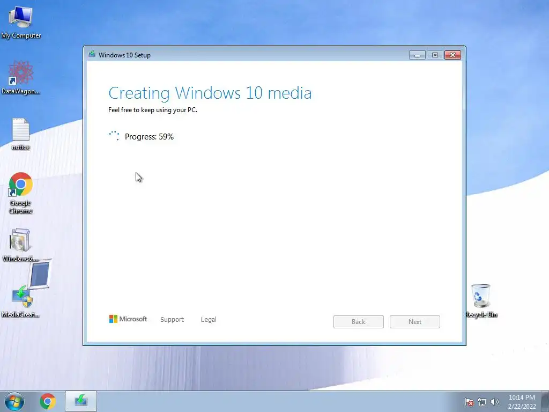Screen dimensions: 549x412
Task: Minimize the Windows 10 Setup window
Action: pos(417,55)
